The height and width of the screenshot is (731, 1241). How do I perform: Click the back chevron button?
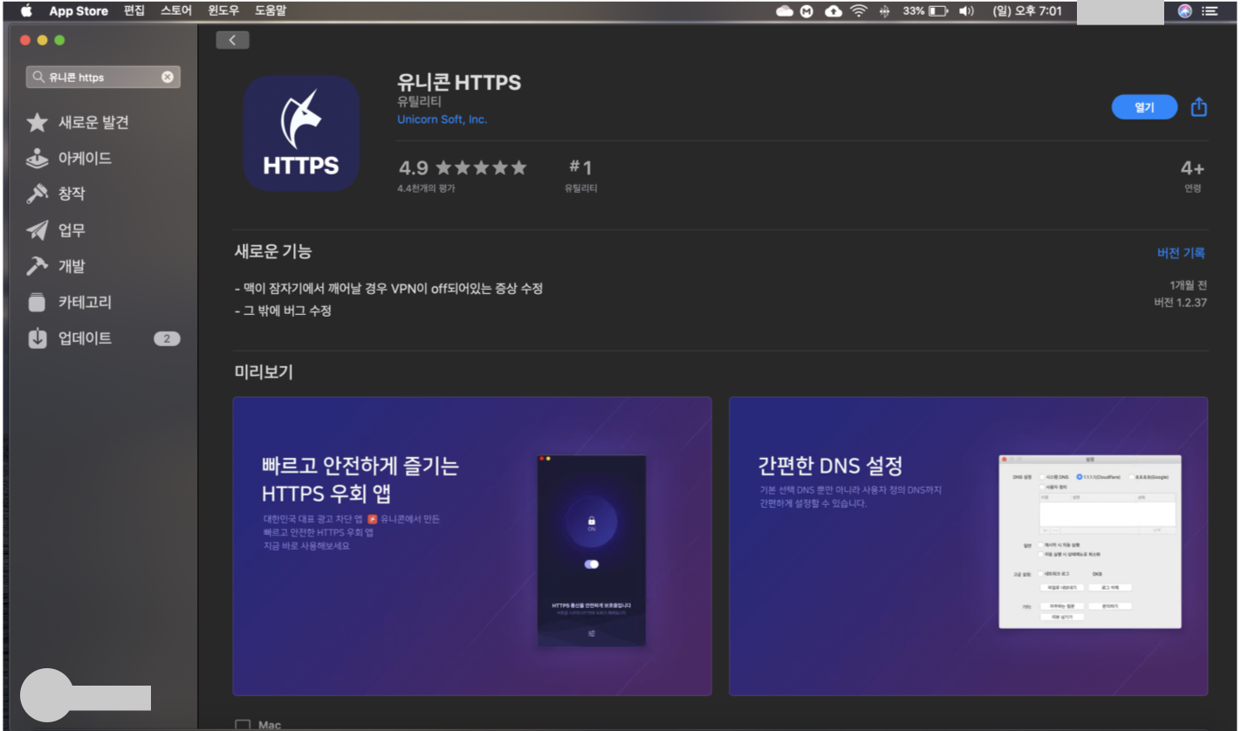[232, 40]
